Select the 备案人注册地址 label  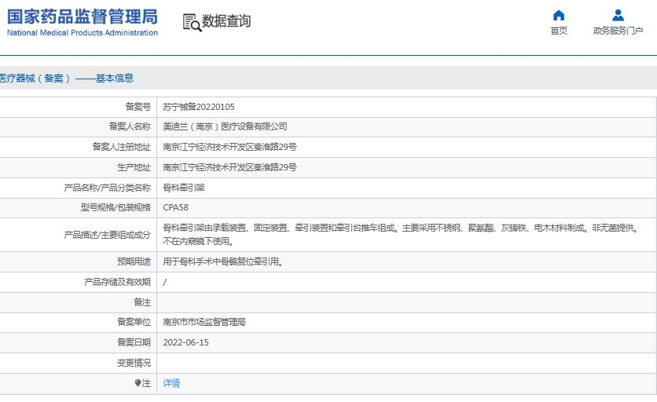pyautogui.click(x=122, y=147)
